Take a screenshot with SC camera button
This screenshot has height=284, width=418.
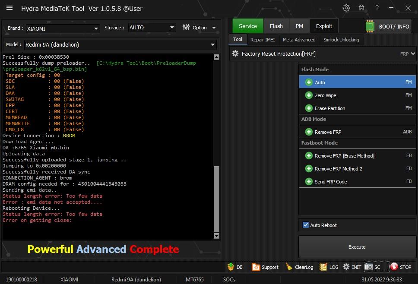click(x=373, y=267)
